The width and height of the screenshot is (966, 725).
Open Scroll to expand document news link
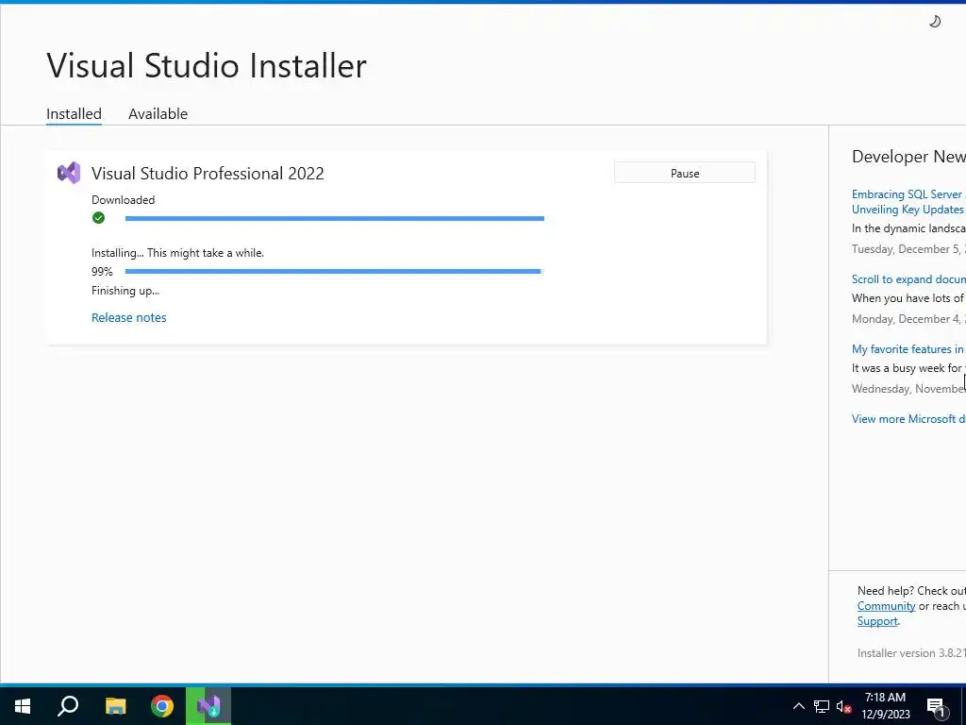(908, 279)
